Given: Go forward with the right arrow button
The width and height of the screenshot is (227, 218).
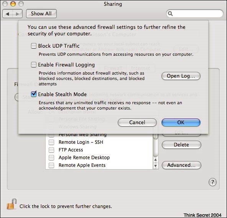Looking at the screenshot, I should [18, 14].
